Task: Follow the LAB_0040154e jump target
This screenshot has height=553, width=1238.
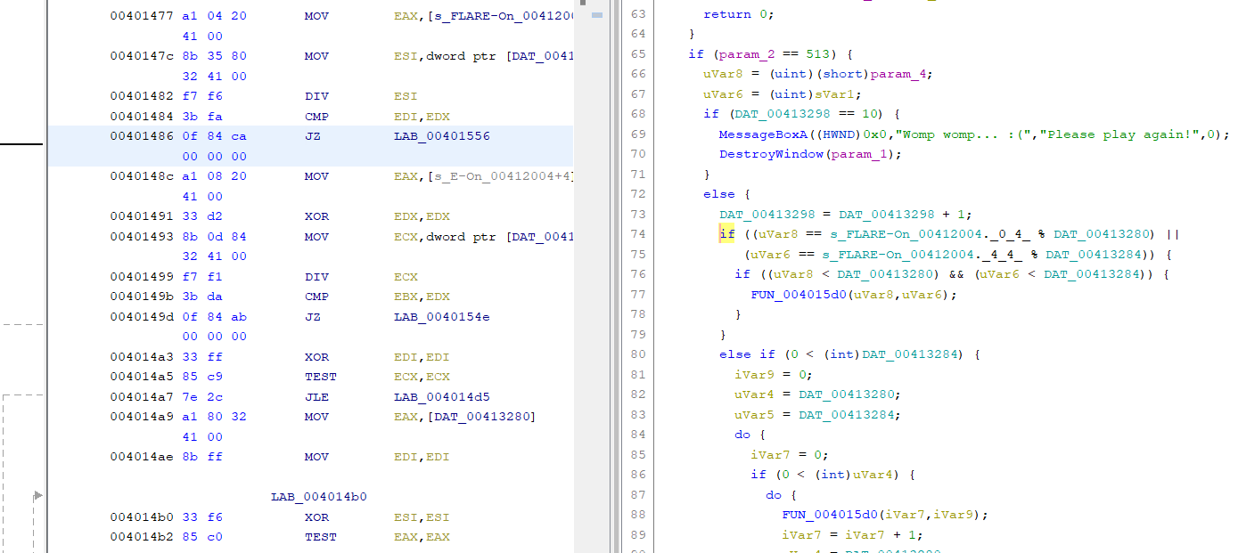Action: pos(442,317)
